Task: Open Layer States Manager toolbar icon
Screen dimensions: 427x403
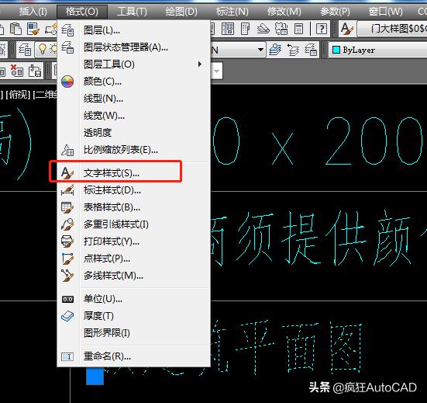Action: pyautogui.click(x=311, y=50)
